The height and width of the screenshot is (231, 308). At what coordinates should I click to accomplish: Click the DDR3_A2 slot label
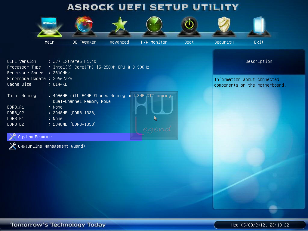pos(16,113)
